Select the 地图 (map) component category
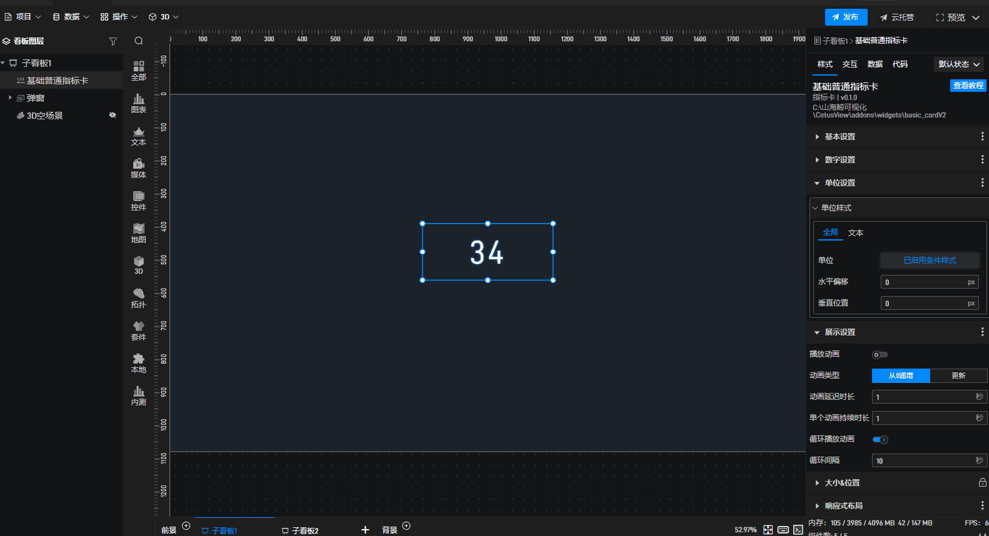989x536 pixels. [138, 233]
